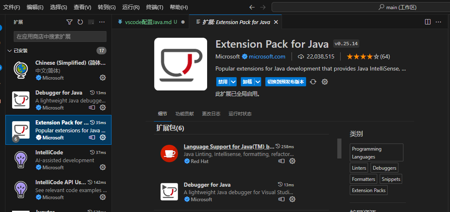The width and height of the screenshot is (450, 212).
Task: Open the 文件(F) menu
Action: click(x=12, y=7)
